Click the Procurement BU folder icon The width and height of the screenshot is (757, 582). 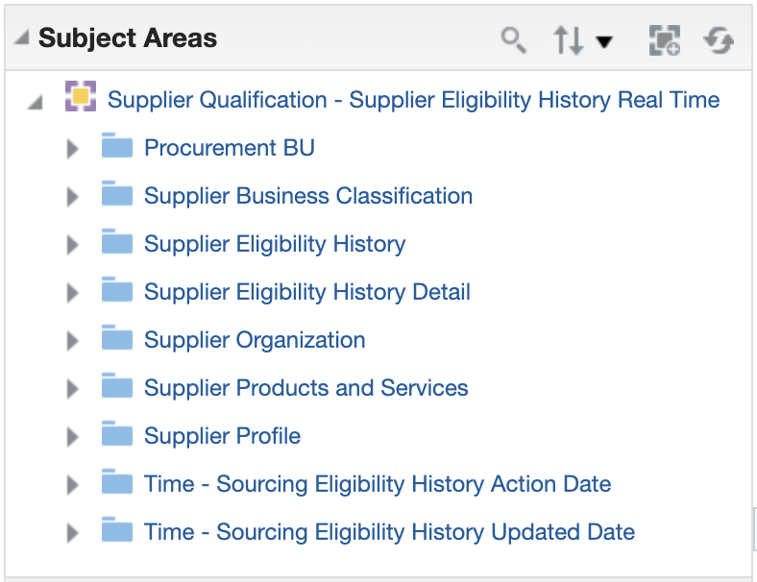click(x=117, y=147)
